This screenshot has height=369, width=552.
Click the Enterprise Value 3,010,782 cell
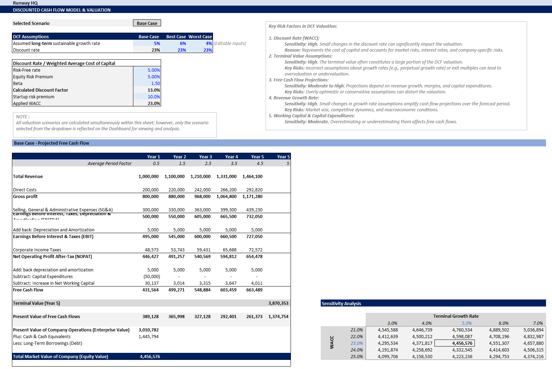[148, 330]
